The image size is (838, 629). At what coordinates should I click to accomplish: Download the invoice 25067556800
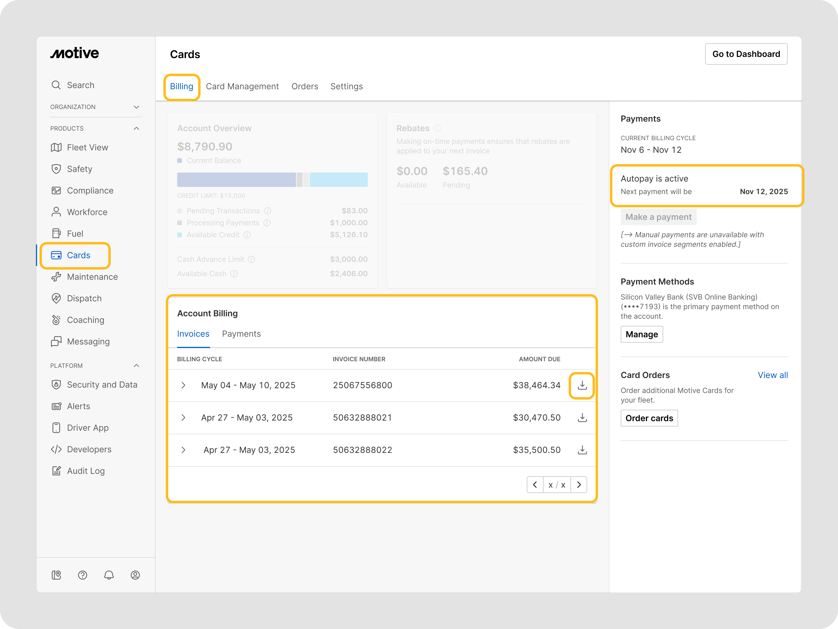[582, 385]
